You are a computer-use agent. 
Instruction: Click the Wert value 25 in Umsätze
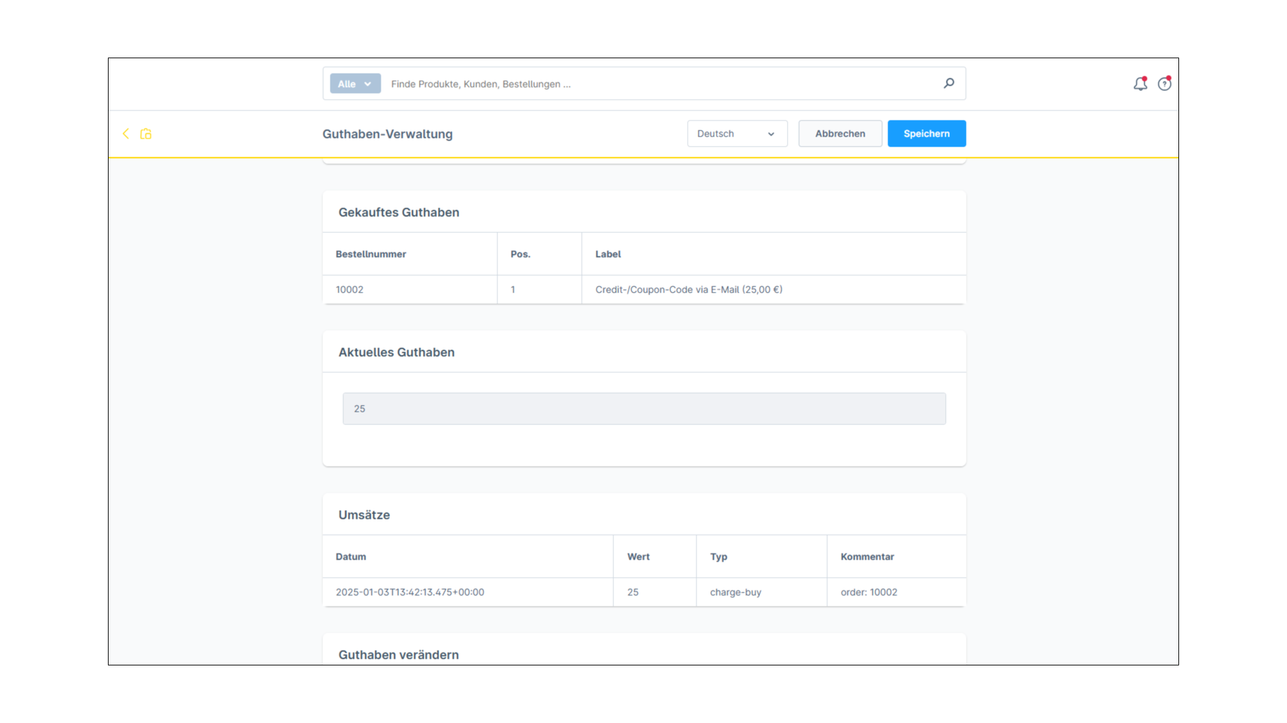pos(655,592)
